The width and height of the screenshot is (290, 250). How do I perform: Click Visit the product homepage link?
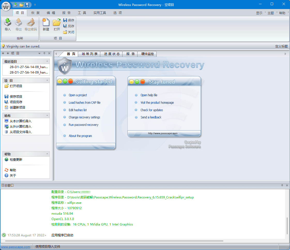(x=157, y=102)
